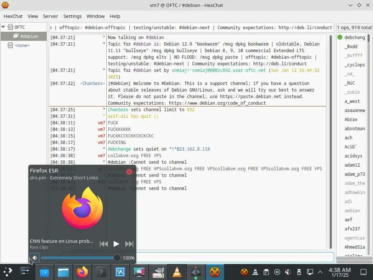Viewport: 373px width, 280px height.
Task: Close the Firefox ESR media preview popup
Action: point(129,172)
